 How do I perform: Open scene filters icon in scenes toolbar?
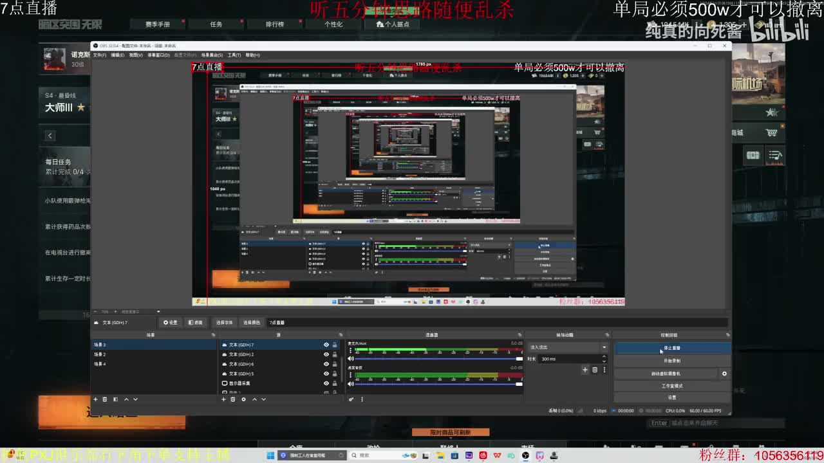(x=115, y=399)
